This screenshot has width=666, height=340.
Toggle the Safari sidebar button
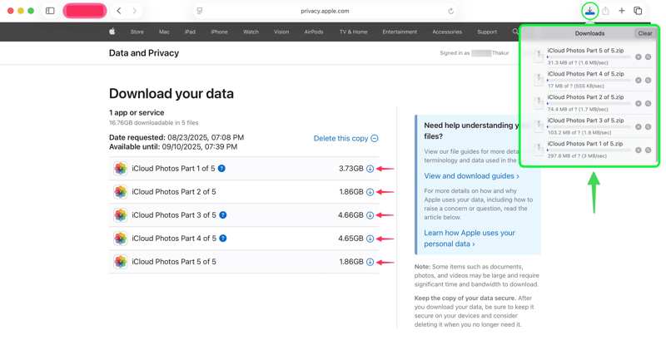50,11
